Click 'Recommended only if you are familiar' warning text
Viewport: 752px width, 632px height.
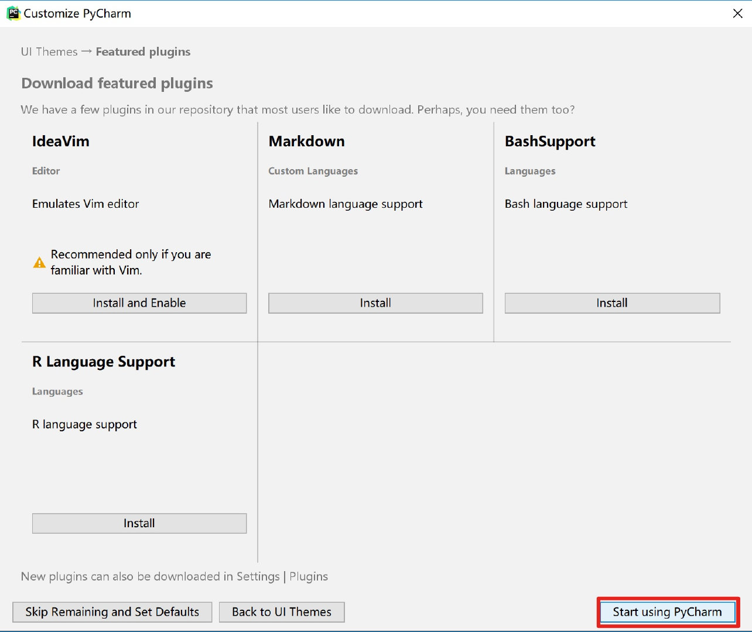click(131, 262)
